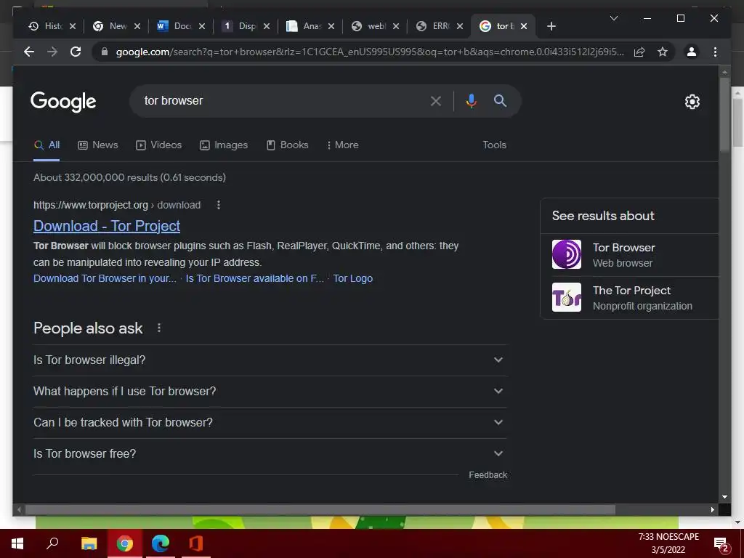Viewport: 744px width, 558px height.
Task: Click the forward navigation arrow
Action: tap(52, 52)
